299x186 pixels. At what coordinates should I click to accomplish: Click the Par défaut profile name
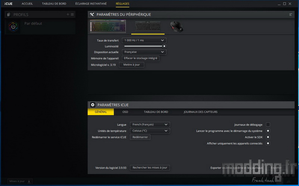(33, 24)
